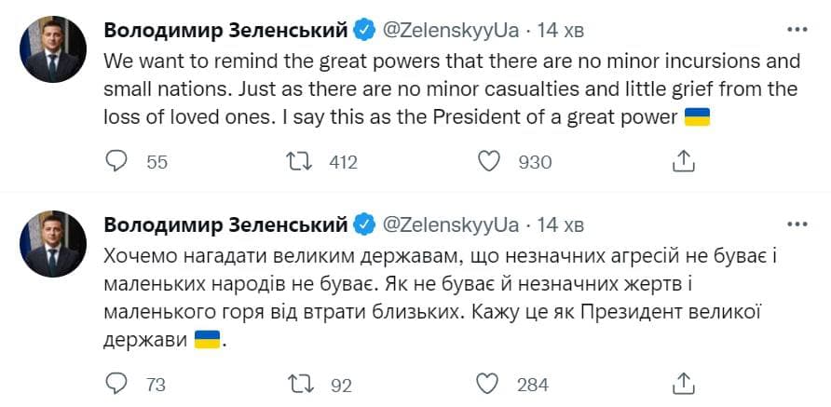Open the more options menu on the first tweet
This screenshot has width=831, height=407.
tap(797, 30)
